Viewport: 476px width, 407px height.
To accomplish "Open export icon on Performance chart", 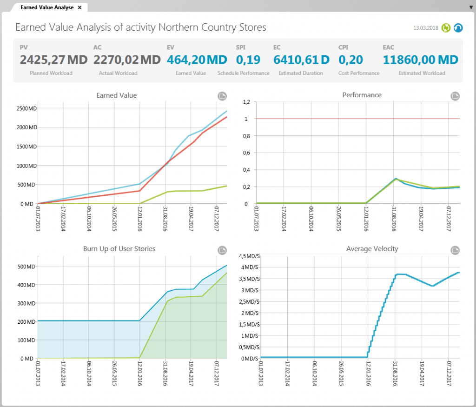I will click(x=455, y=96).
